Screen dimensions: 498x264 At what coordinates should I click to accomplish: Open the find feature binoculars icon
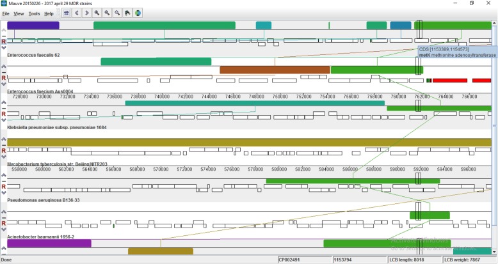[x=127, y=13]
